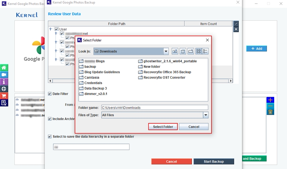Switch to Details view icon

[x=205, y=51]
